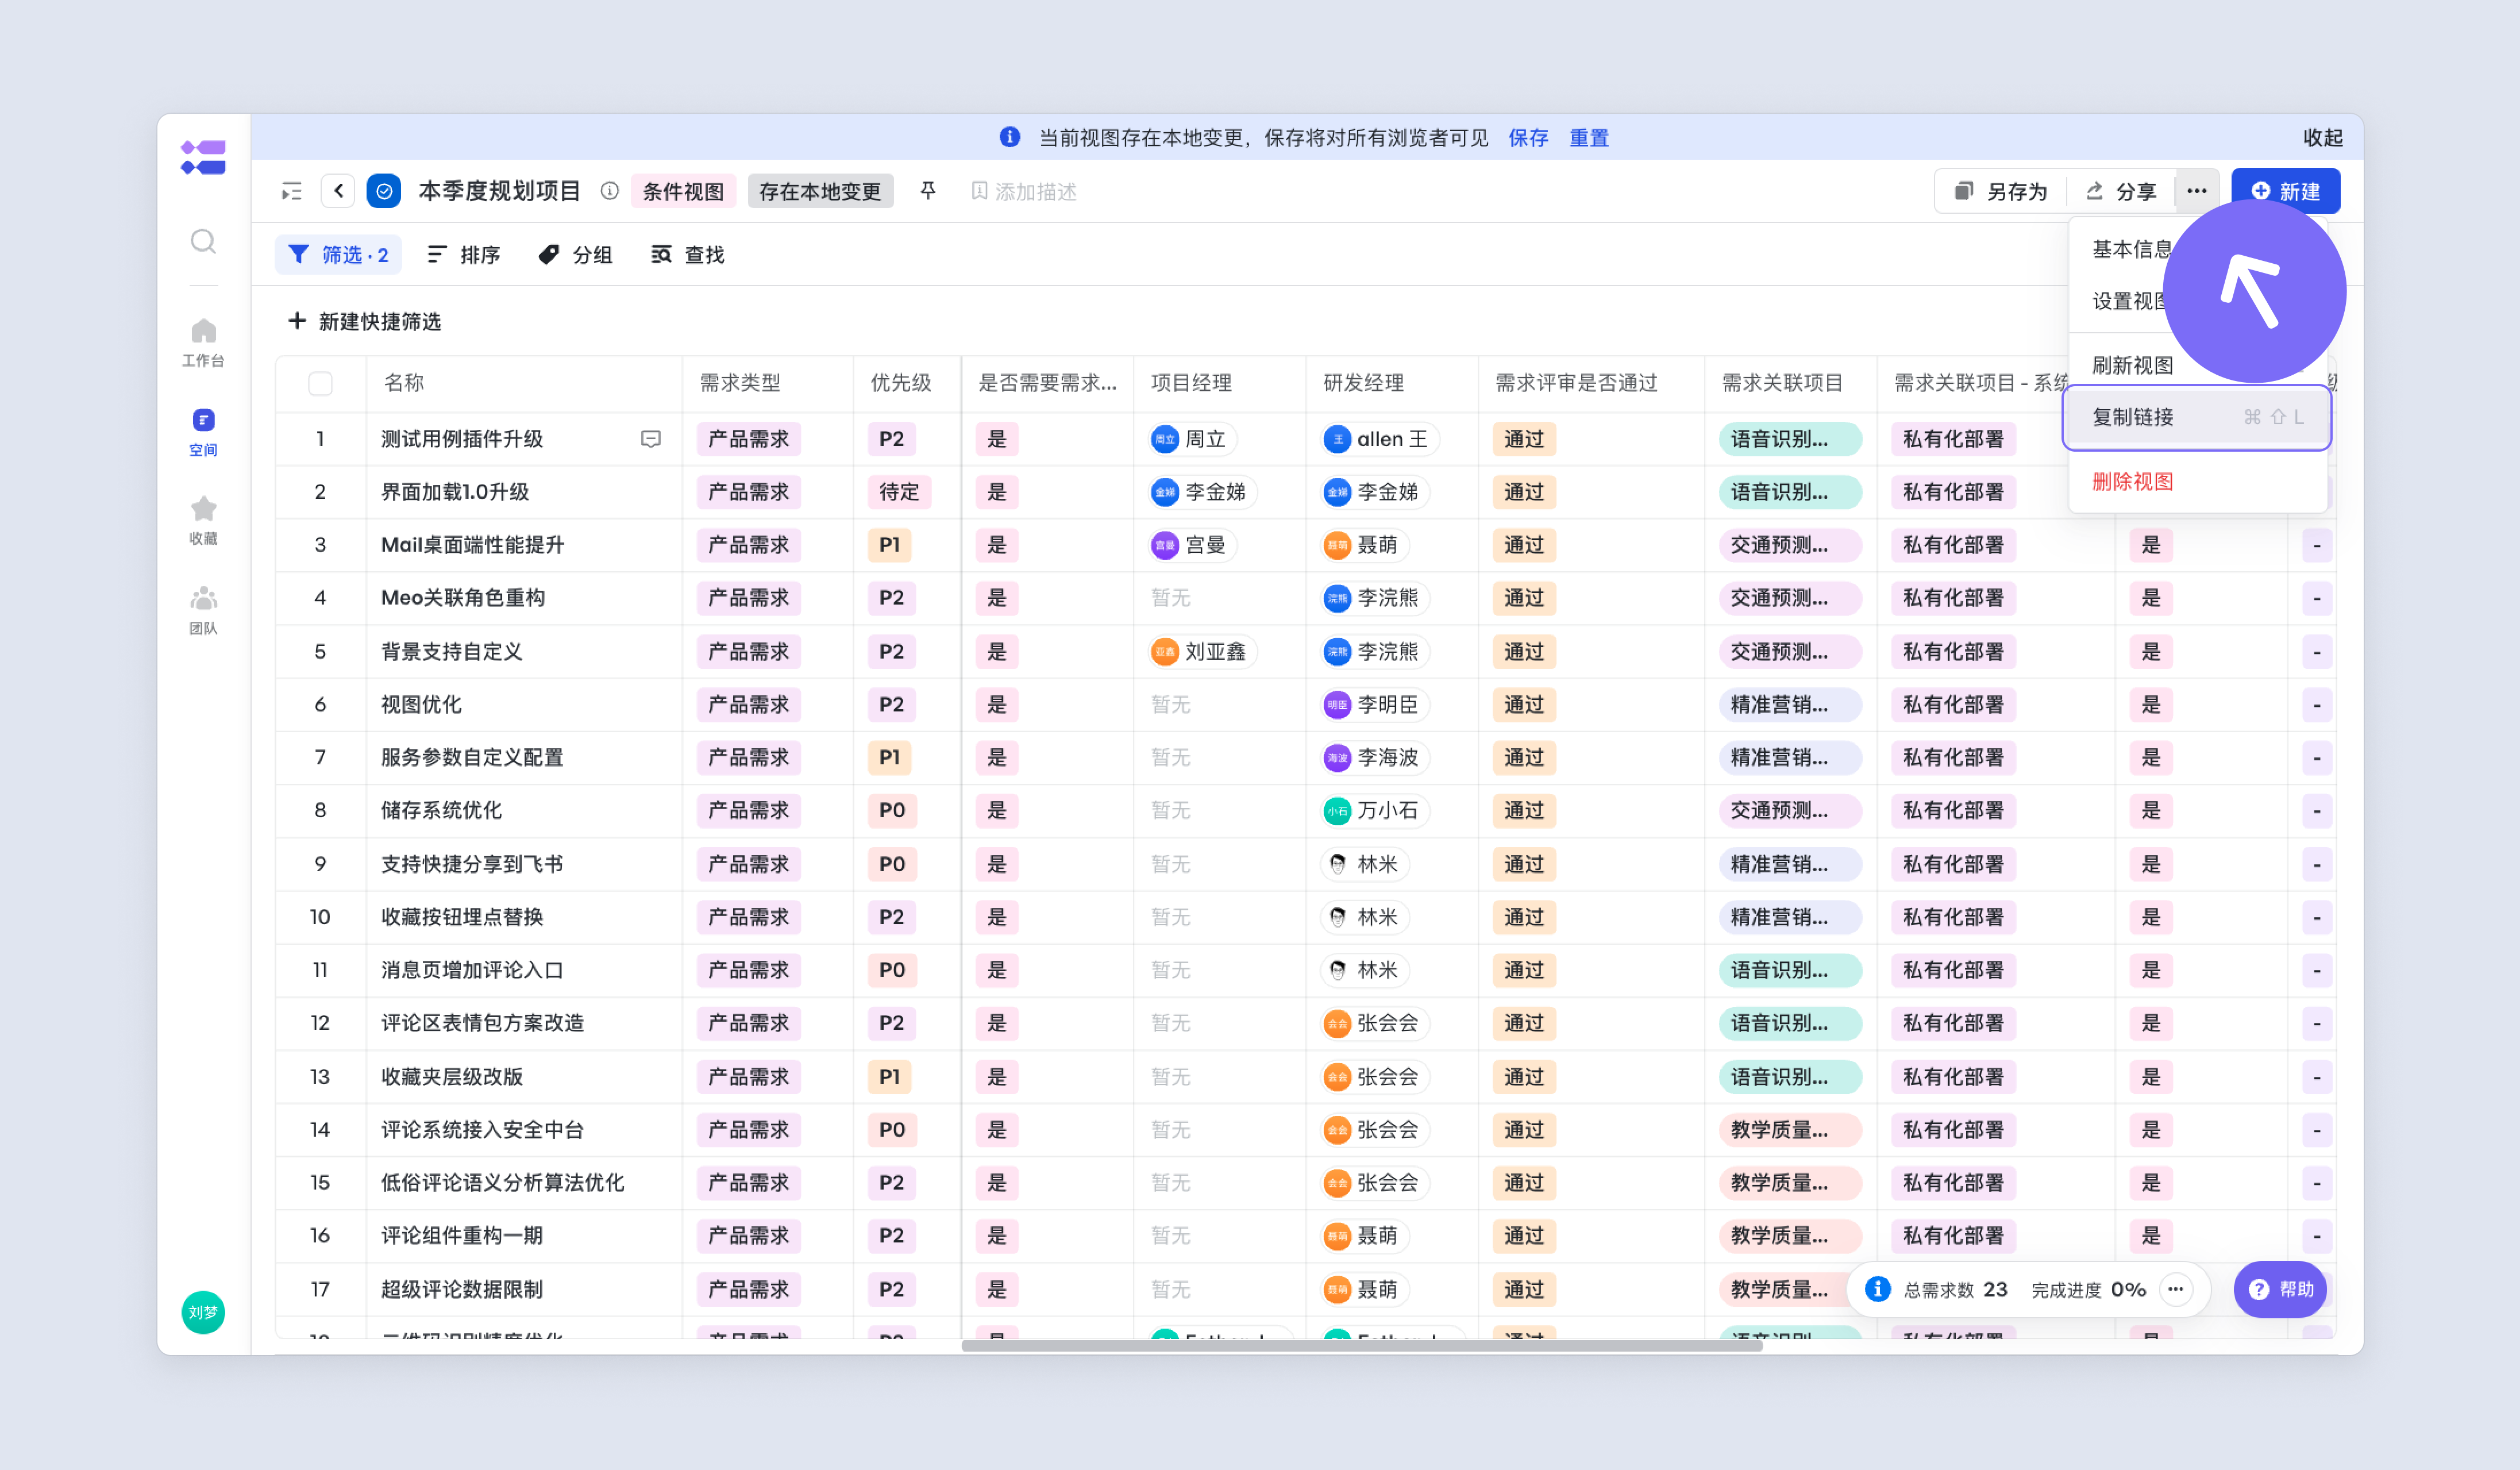This screenshot has width=2520, height=1470.
Task: Click the 条件视图 tag
Action: tap(683, 191)
